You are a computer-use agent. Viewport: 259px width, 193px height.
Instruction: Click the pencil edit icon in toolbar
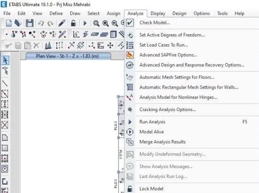[62, 23]
